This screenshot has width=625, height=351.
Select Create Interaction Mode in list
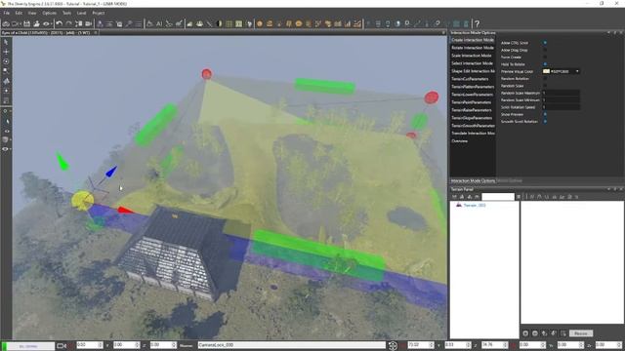[473, 40]
